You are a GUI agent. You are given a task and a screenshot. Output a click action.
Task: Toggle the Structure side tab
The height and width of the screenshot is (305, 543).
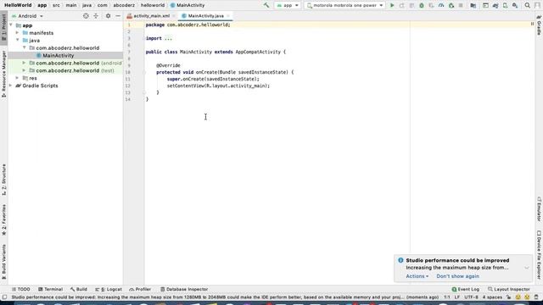(3, 180)
